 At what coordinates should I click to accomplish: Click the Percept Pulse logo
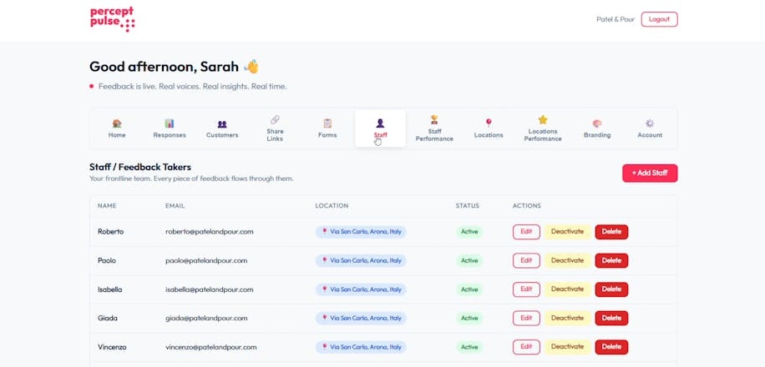(x=113, y=19)
